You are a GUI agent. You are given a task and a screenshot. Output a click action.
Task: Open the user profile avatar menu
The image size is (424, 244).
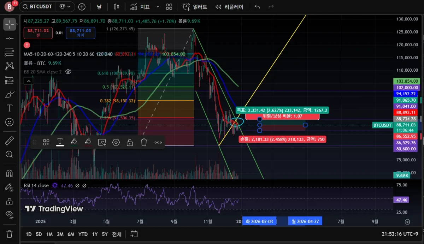(10, 7)
